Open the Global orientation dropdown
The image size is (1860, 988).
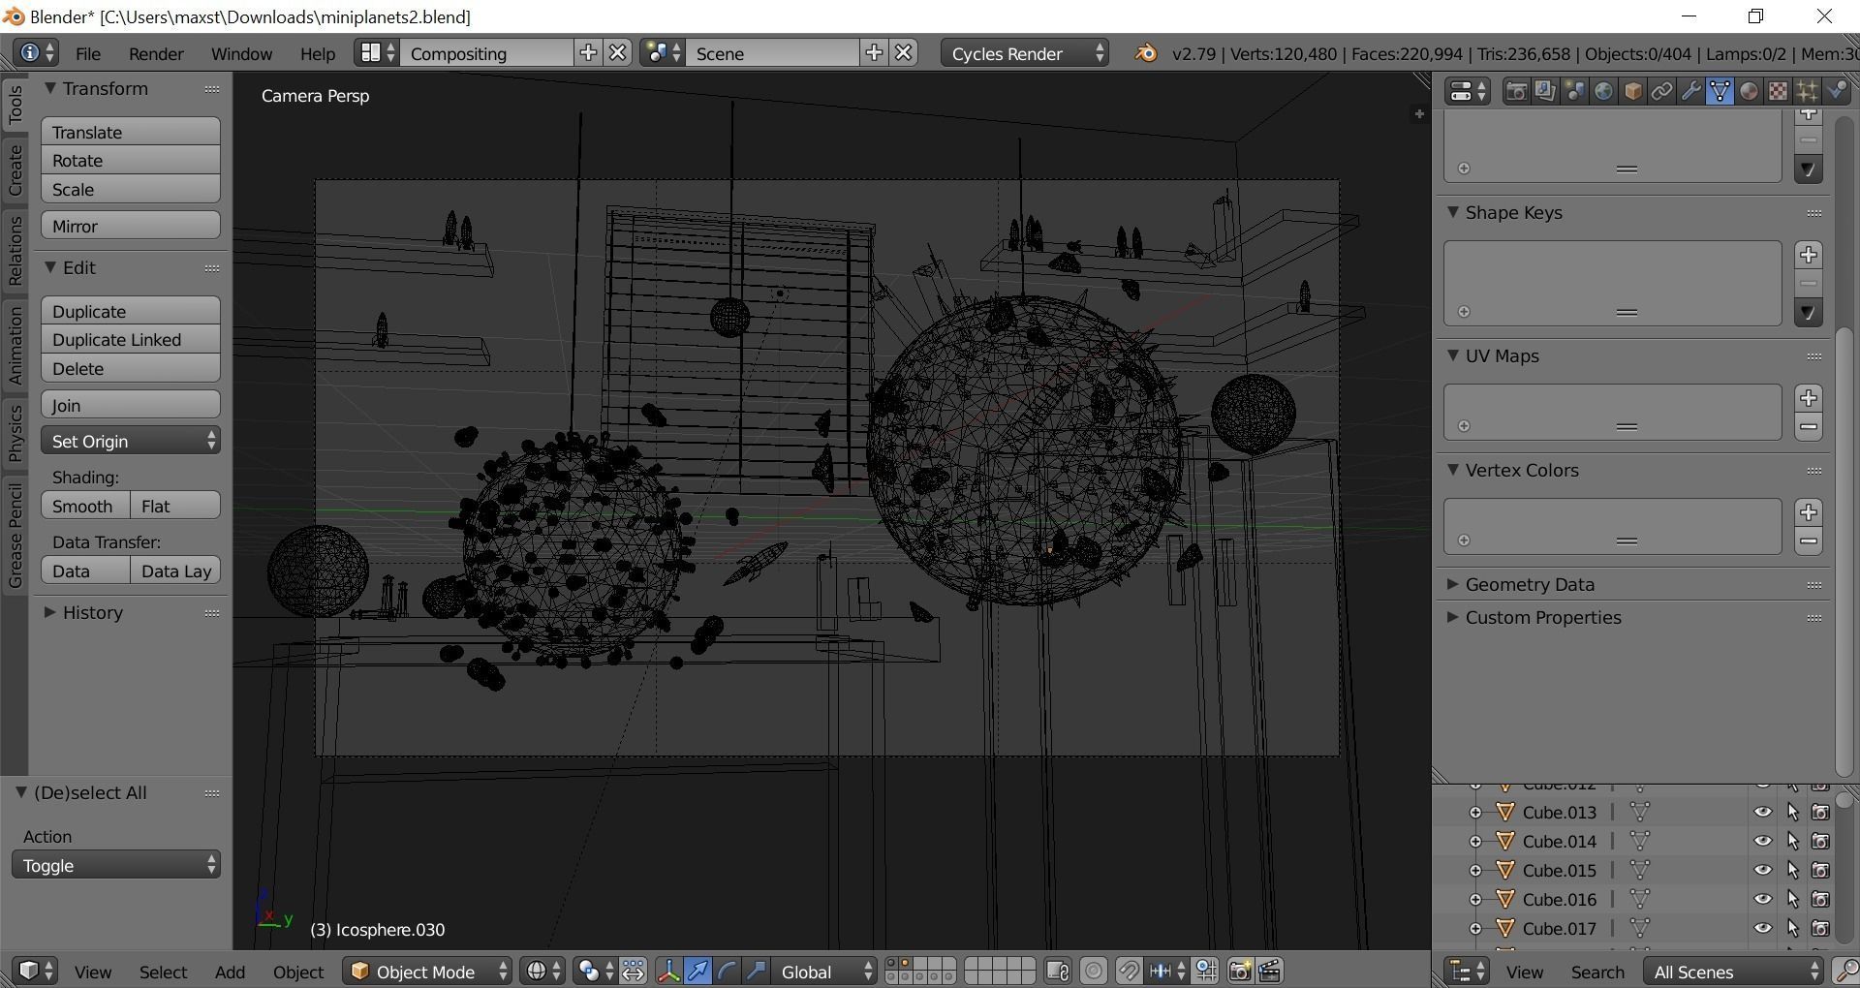(x=824, y=971)
